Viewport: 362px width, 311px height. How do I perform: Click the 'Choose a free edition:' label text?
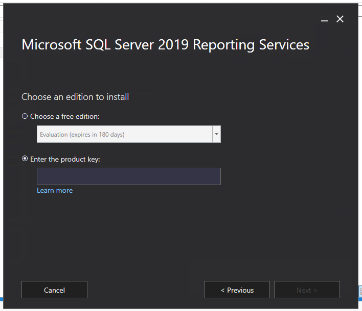tap(64, 116)
